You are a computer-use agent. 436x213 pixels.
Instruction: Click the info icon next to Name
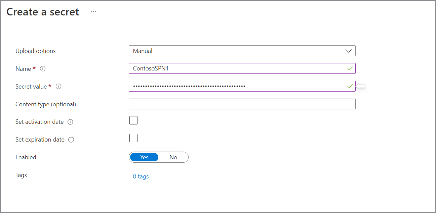[x=43, y=68]
